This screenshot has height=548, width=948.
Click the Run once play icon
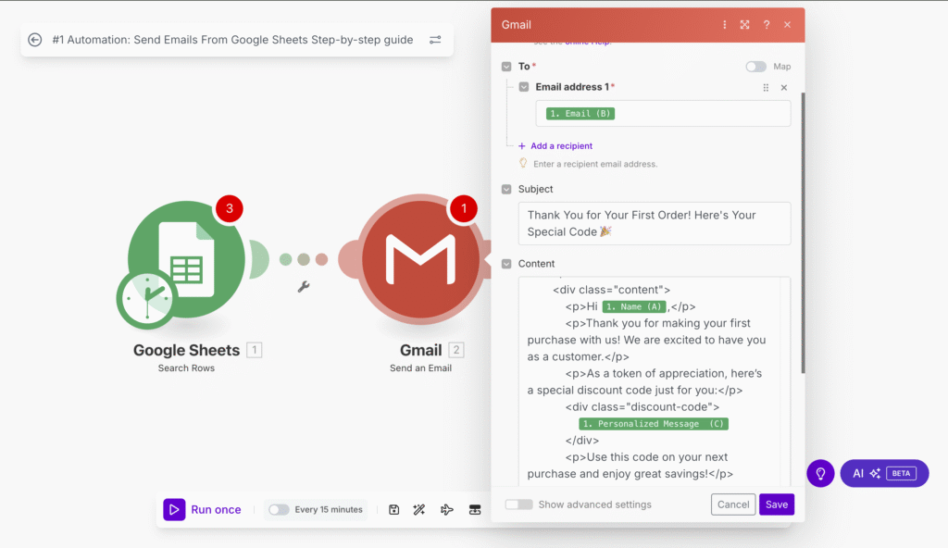[x=174, y=510]
